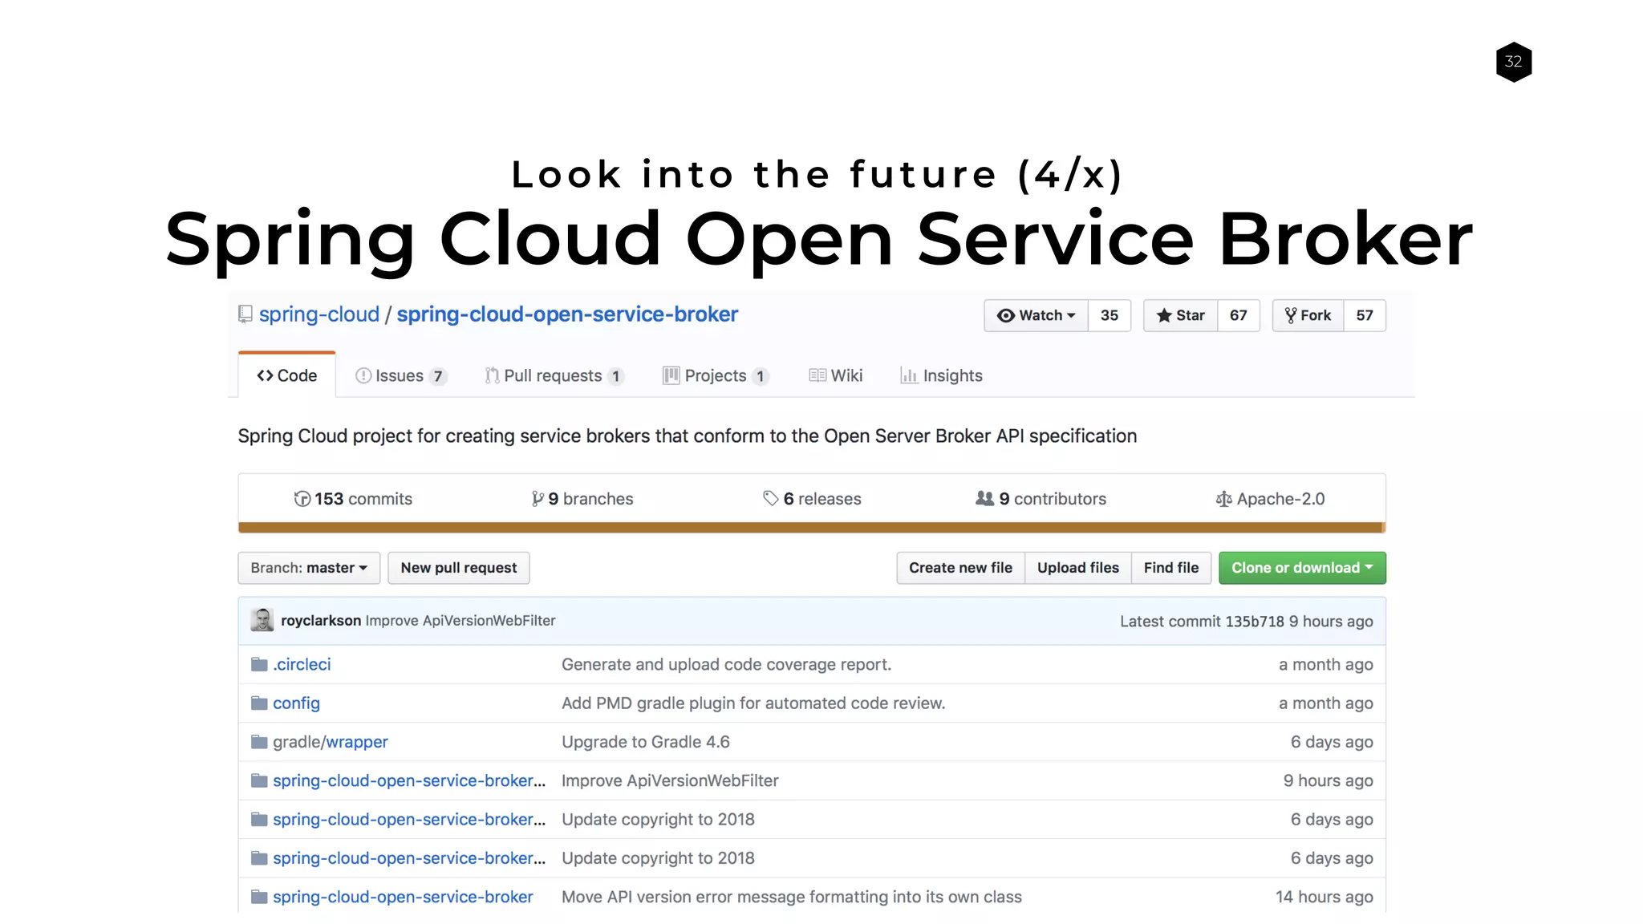This screenshot has height=924, width=1643.
Task: Click the repository book icon beside spring-cloud
Action: pos(245,314)
